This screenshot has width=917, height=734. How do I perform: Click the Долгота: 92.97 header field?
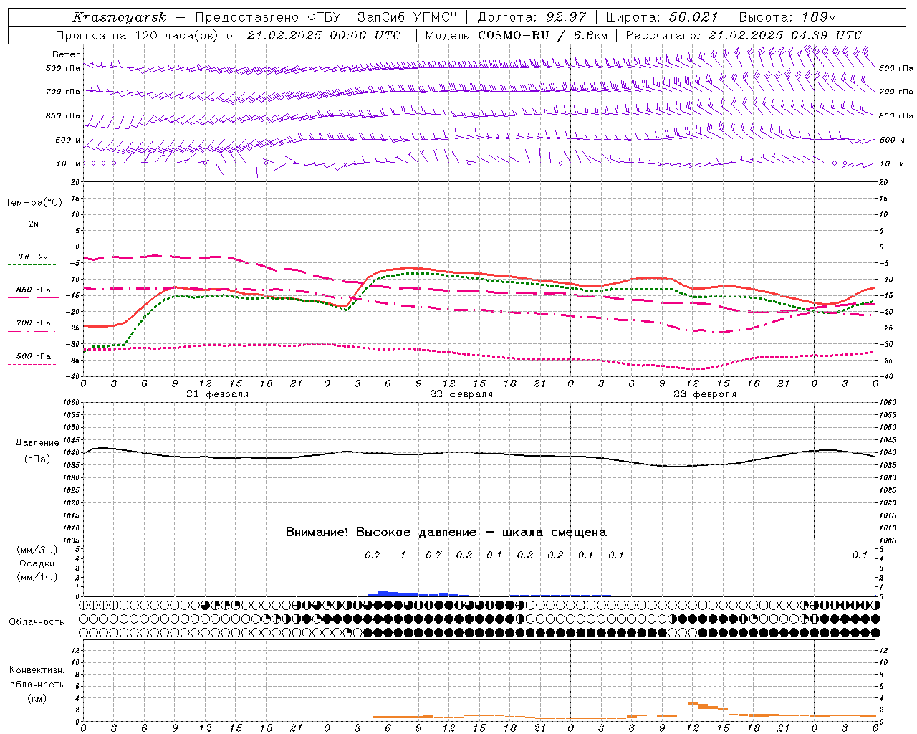[x=531, y=17]
